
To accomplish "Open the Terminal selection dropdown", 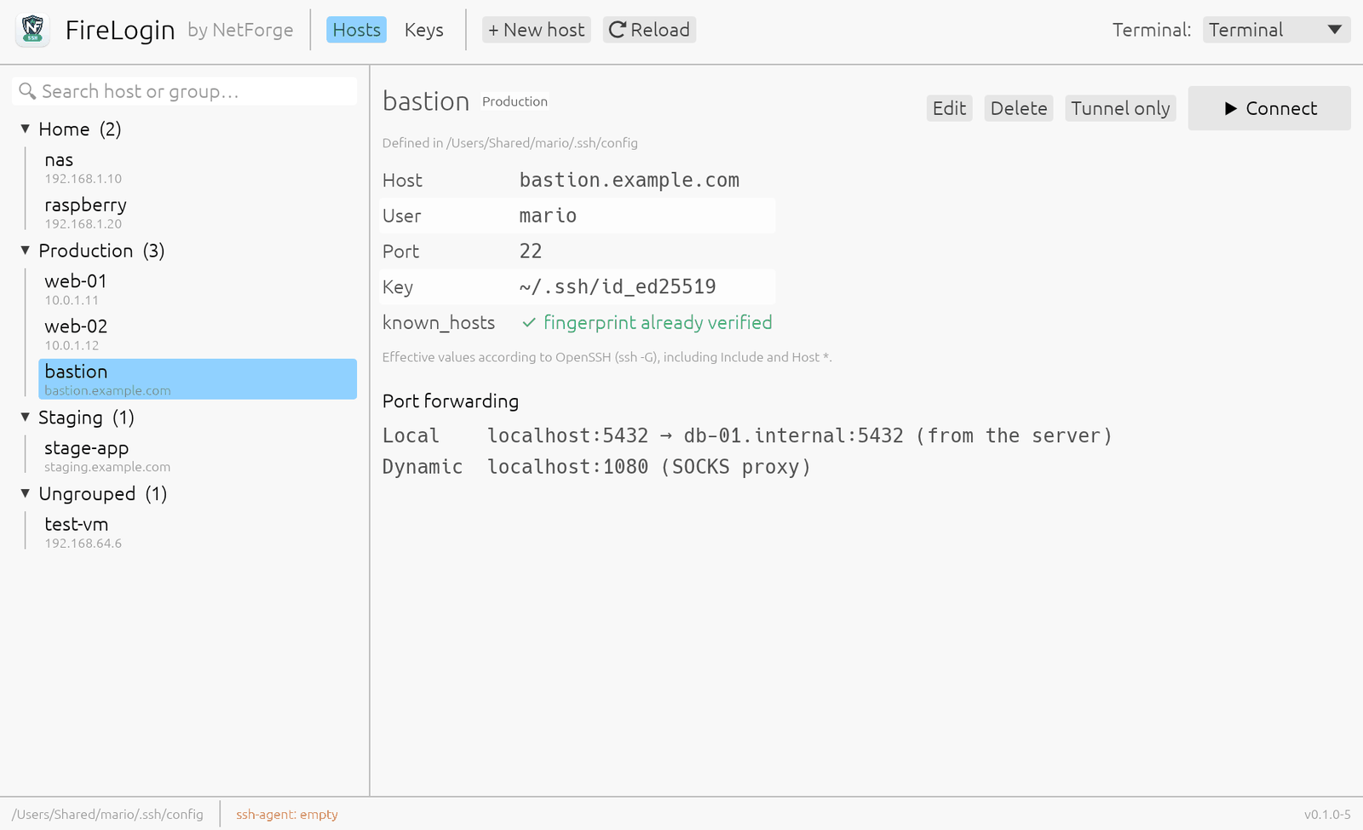I will [1276, 30].
